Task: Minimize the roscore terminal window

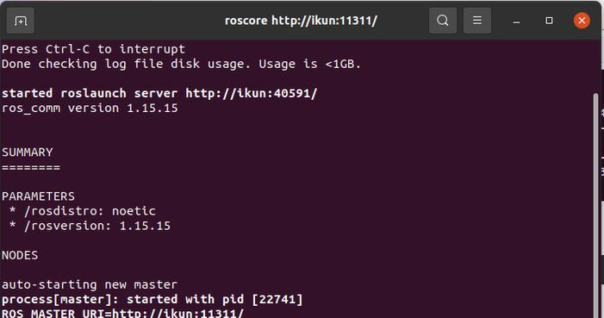Action: (517, 21)
